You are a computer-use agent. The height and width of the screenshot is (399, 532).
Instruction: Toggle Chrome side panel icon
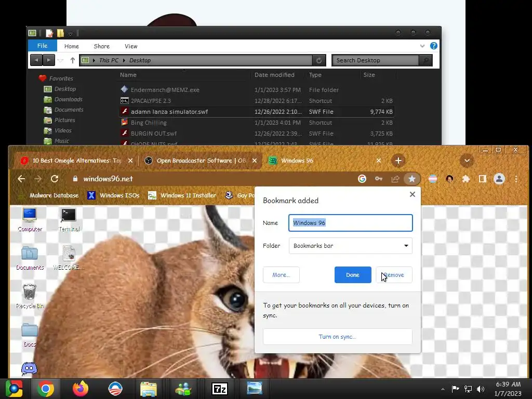(483, 179)
